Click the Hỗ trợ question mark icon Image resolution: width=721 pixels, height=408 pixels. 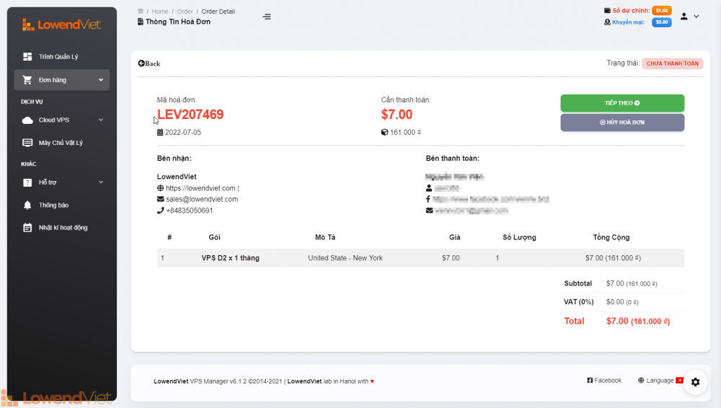tap(27, 182)
